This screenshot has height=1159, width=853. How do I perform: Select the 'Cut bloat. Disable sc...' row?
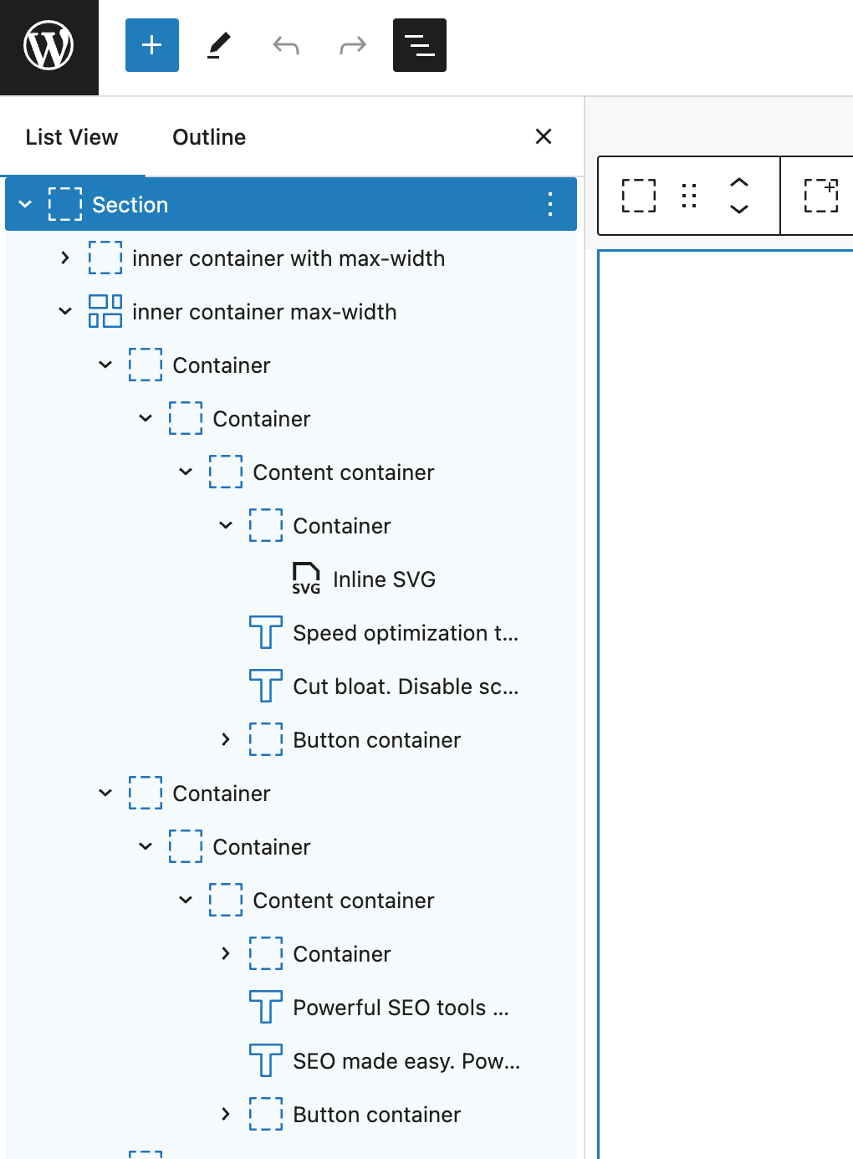click(x=291, y=686)
